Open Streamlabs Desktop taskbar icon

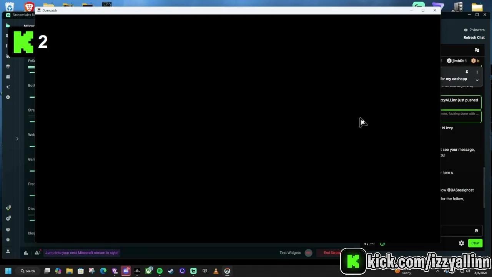coord(193,271)
